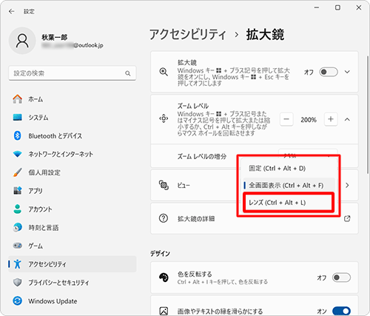
Task: Open ホーム in the sidebar
Action: tap(73, 99)
